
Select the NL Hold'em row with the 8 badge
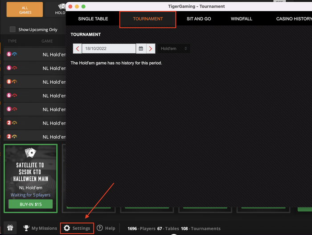tap(35, 81)
